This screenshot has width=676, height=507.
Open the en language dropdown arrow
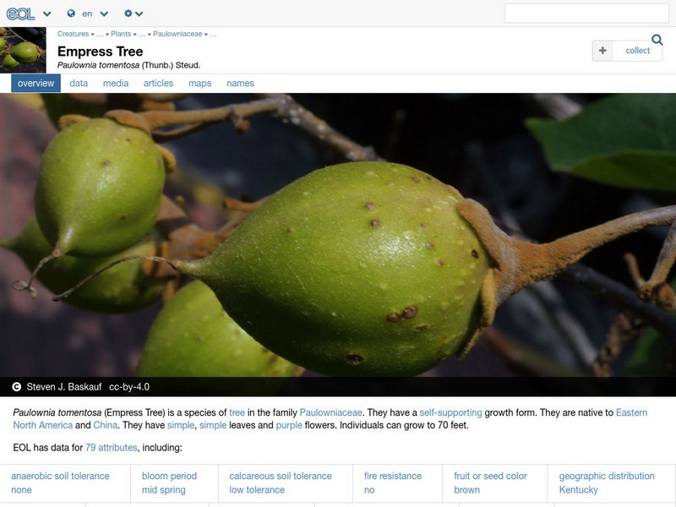[104, 14]
